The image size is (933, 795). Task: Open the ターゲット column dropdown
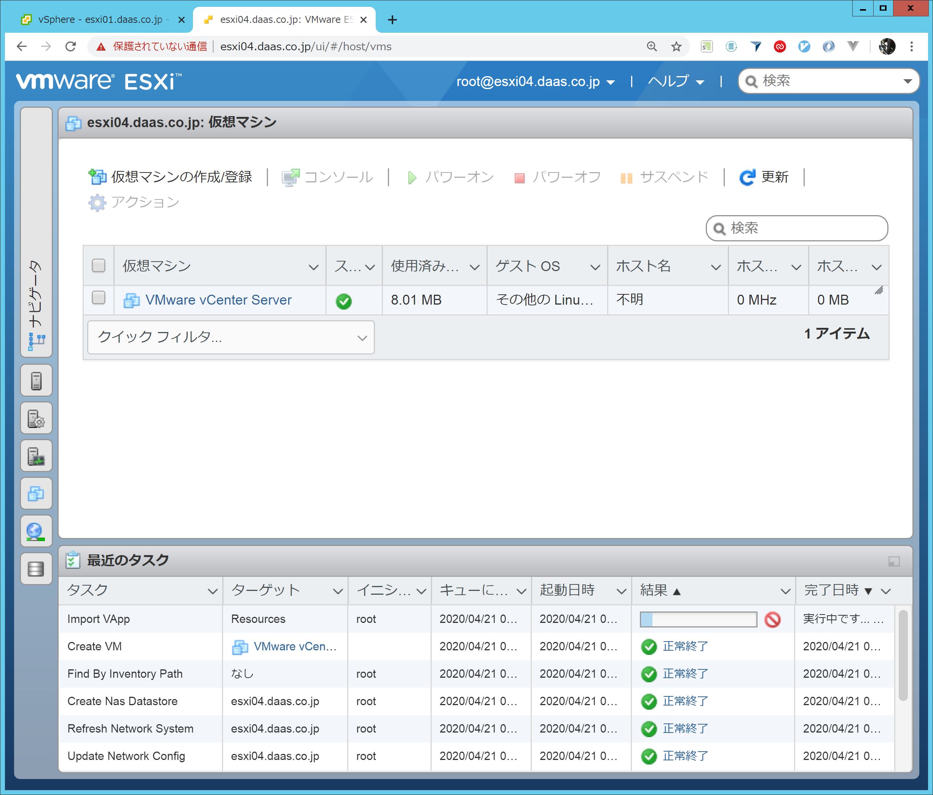pyautogui.click(x=338, y=591)
